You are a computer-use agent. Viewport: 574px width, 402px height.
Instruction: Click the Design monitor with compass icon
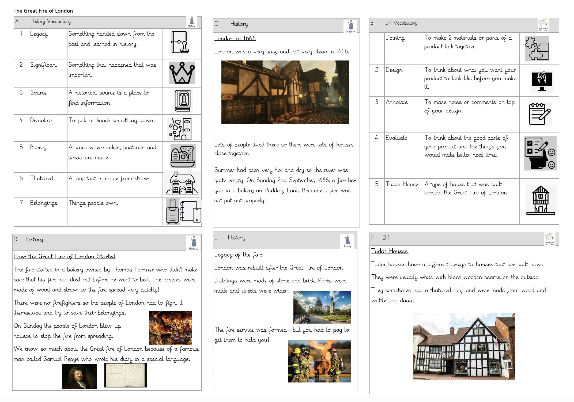tap(542, 81)
